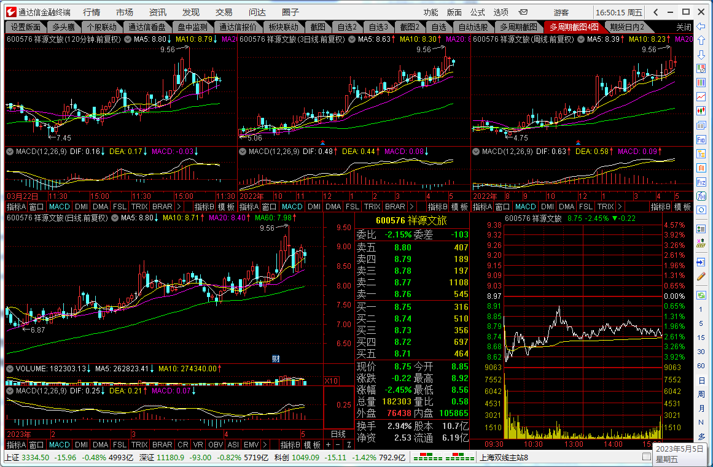Screen dimensions: 713x467
Task: Open the tree structure icon in sidebar
Action: 701,154
